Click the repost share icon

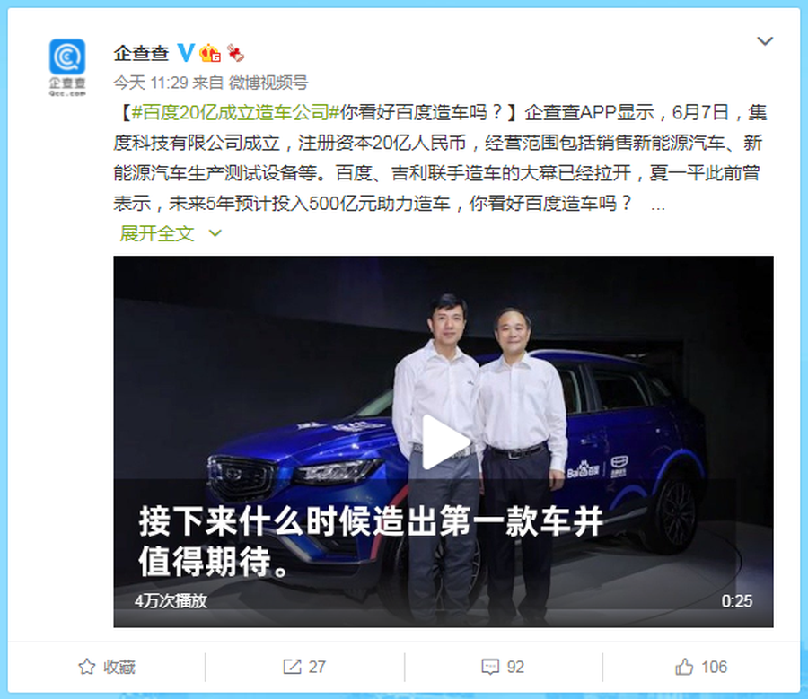point(292,667)
